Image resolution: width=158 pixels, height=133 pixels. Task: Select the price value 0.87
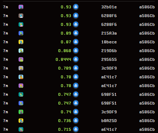[x=66, y=42]
